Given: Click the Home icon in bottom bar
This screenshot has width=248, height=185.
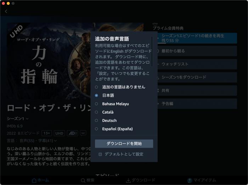Looking at the screenshot, I should (x=34, y=180).
